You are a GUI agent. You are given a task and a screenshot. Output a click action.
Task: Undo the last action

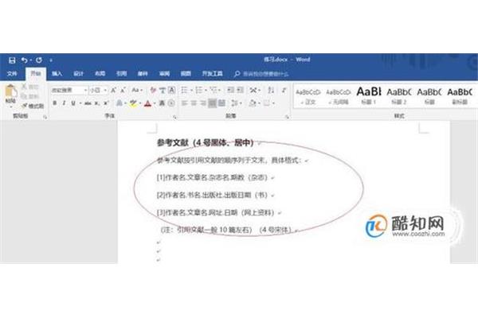point(25,60)
